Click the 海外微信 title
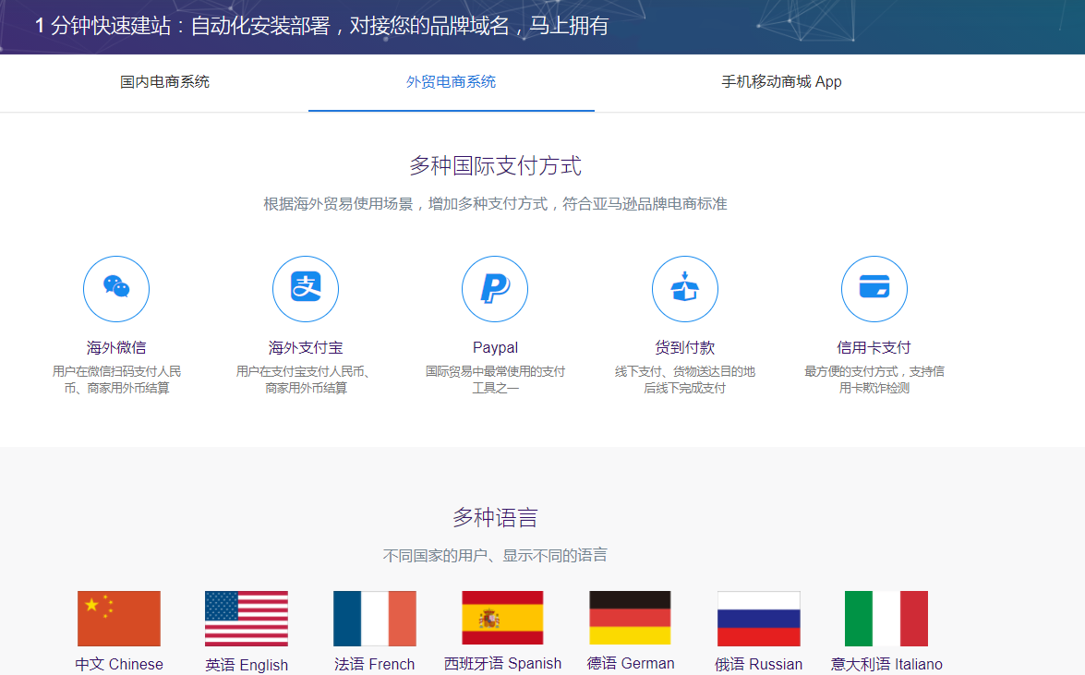The height and width of the screenshot is (675, 1085). tap(116, 347)
